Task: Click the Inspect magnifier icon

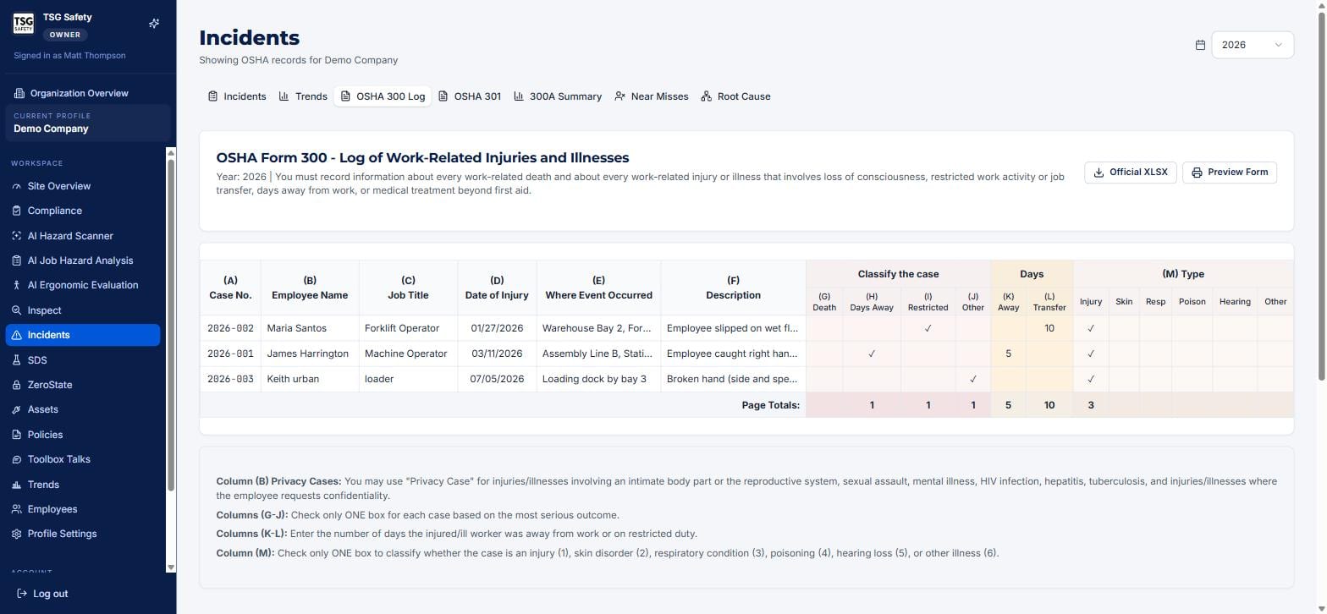Action: [x=16, y=310]
